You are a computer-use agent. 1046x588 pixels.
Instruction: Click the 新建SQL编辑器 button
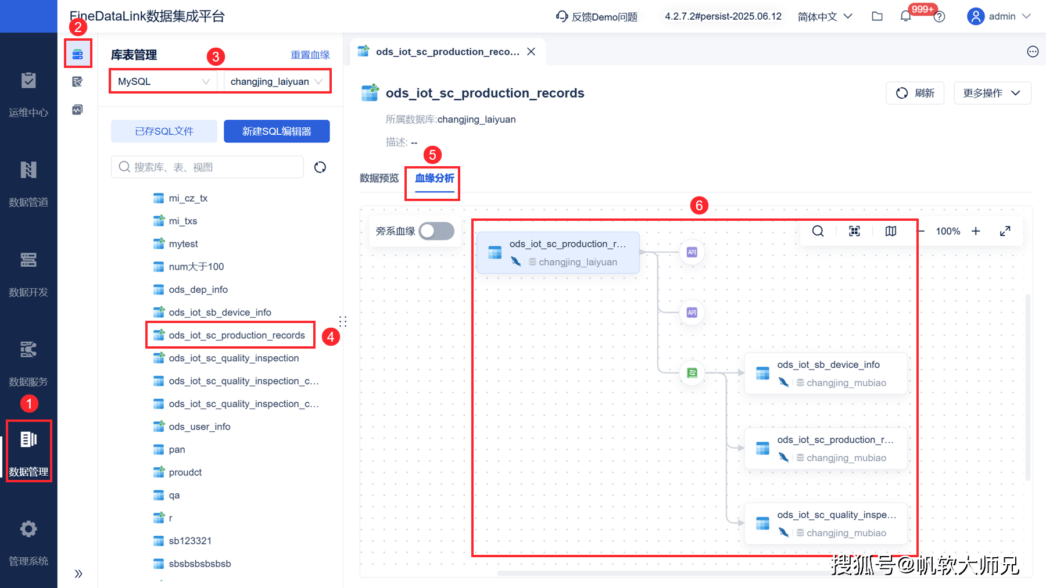pyautogui.click(x=277, y=131)
